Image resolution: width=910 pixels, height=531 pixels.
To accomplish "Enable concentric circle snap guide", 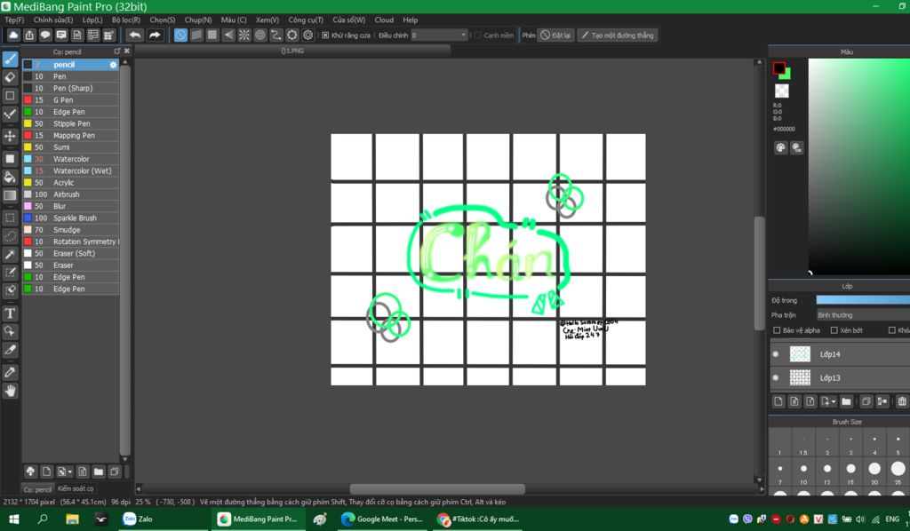I will point(260,36).
